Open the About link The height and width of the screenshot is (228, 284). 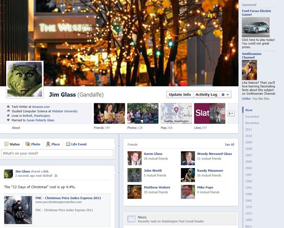click(x=16, y=128)
